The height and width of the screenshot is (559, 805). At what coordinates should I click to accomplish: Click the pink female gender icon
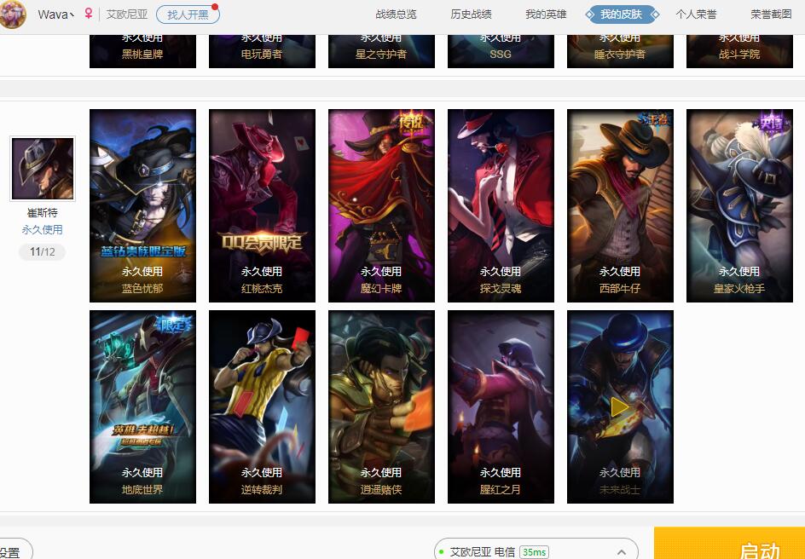tap(89, 14)
